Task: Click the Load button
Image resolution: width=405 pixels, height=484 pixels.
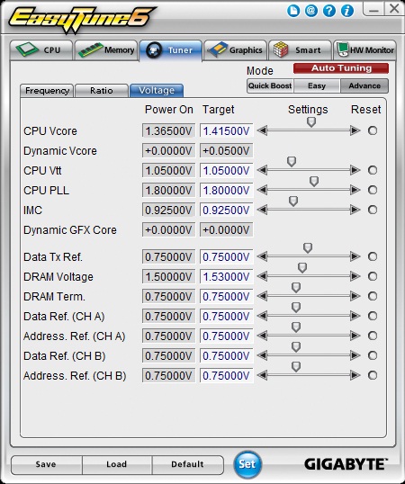Action: (x=117, y=464)
